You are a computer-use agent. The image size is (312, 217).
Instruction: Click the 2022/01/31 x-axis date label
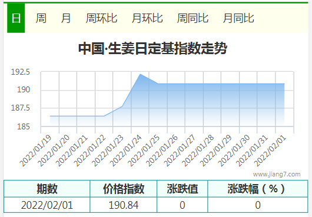253,151
